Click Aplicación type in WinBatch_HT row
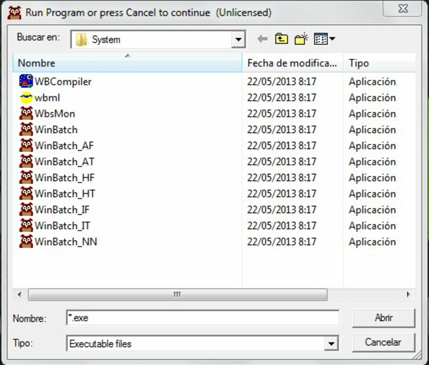This screenshot has width=429, height=365. point(372,193)
